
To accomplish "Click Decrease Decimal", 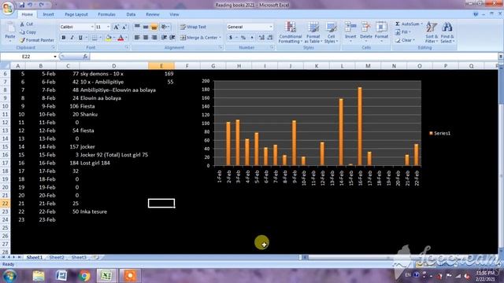I will 270,38.
